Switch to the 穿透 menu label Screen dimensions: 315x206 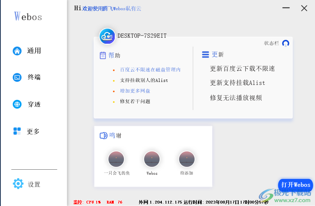coord(34,104)
